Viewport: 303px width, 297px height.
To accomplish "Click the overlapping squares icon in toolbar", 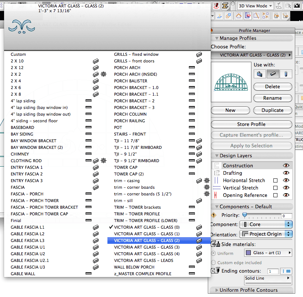I will [228, 16].
